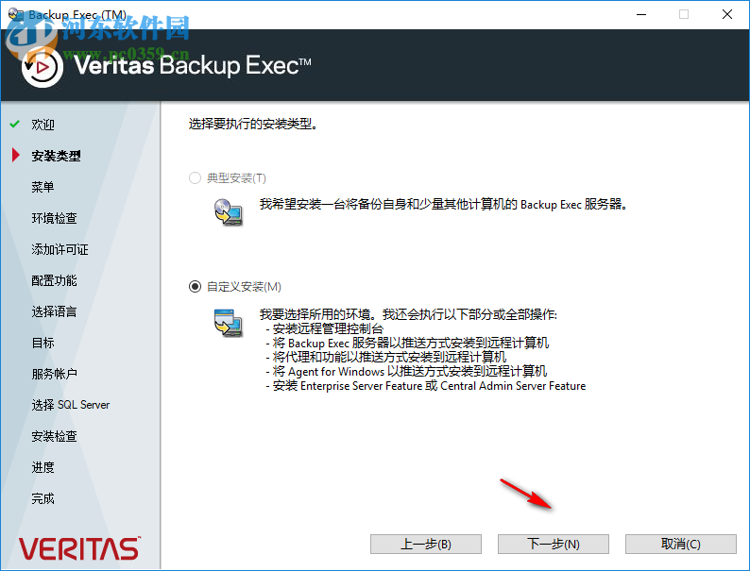
Task: Click line 将 Backup Exec 服务器以推送方式安装到远程计算机
Action: [x=407, y=344]
